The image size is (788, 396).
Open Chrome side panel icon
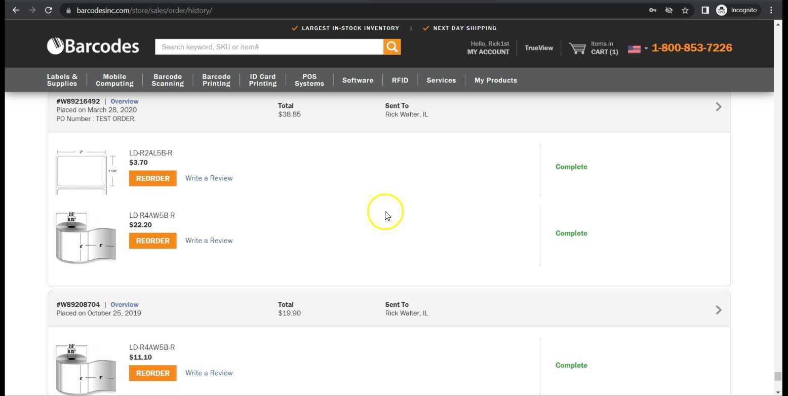(x=705, y=10)
